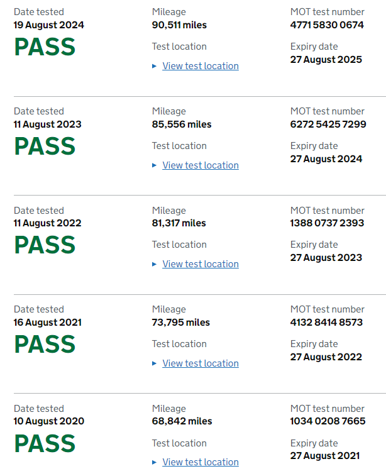Image resolution: width=386 pixels, height=476 pixels.
Task: Open View test location for 11 August 2022
Action: click(201, 264)
